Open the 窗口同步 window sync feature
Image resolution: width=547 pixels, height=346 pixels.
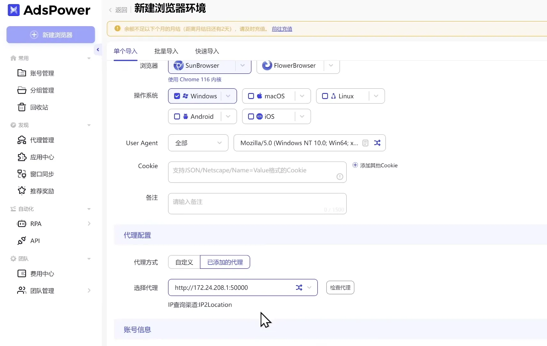tap(41, 174)
